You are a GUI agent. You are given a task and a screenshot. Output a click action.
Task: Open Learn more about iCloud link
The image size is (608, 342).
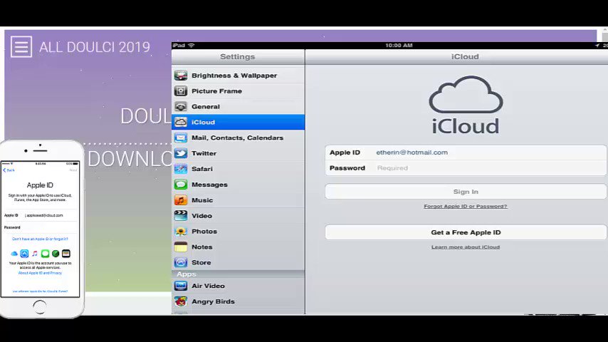point(466,247)
